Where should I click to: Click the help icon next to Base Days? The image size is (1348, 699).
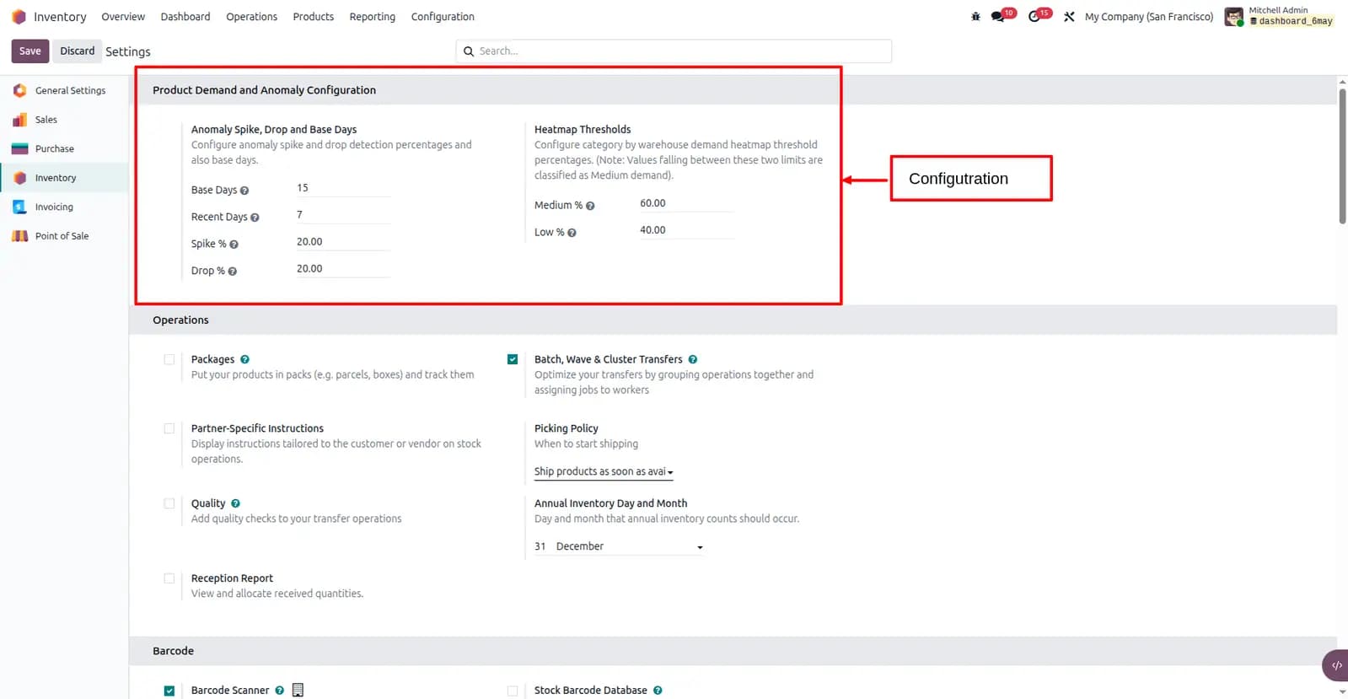pos(244,191)
